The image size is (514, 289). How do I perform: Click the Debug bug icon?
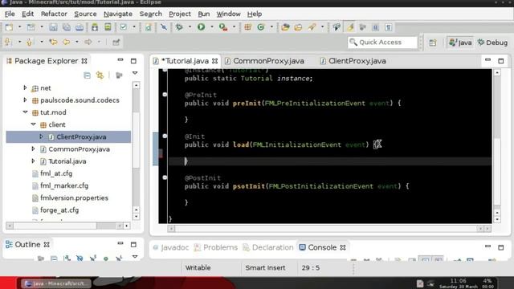179,27
